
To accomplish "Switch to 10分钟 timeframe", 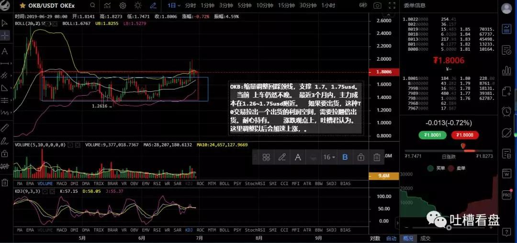I will pyautogui.click(x=264, y=5).
